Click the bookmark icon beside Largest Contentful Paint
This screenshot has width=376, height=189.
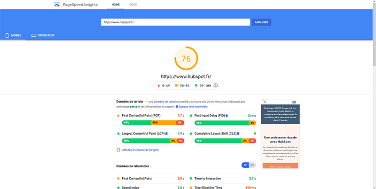click(166, 134)
